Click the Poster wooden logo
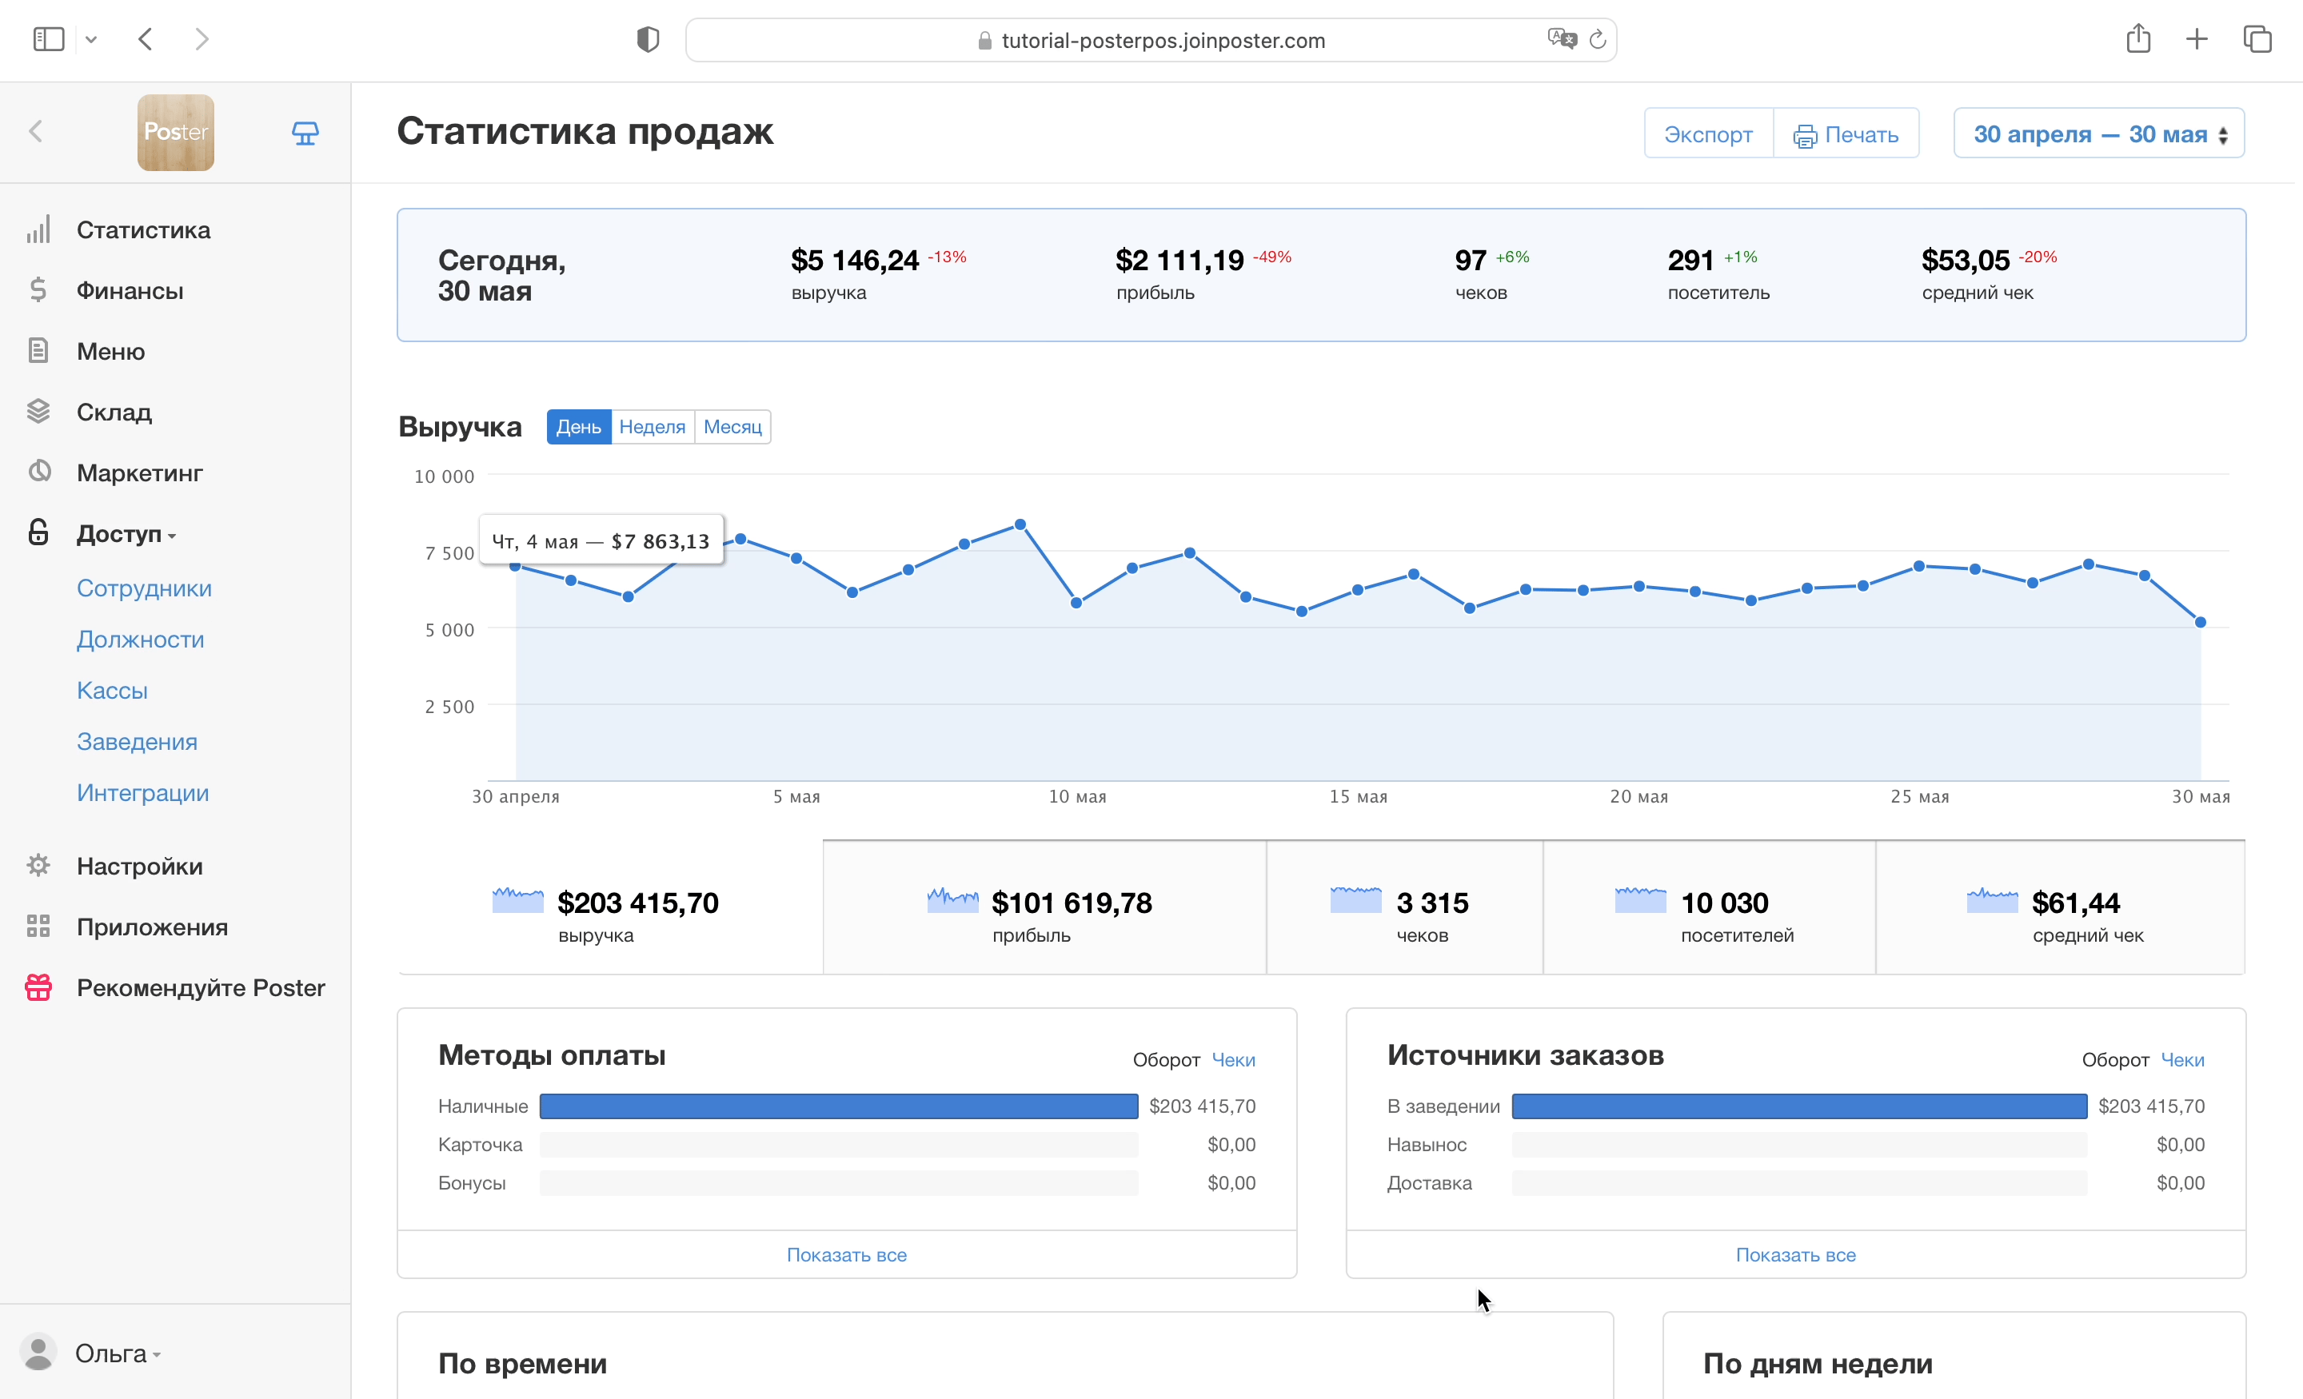Image resolution: width=2303 pixels, height=1399 pixels. click(x=176, y=133)
